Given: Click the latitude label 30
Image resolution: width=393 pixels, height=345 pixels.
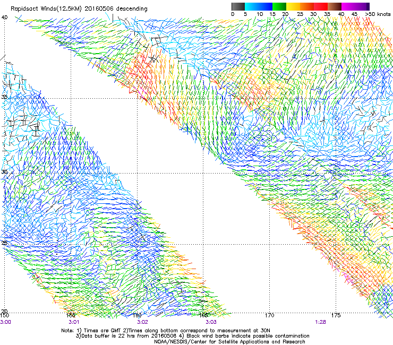Looking at the screenshot, I should tap(4, 172).
